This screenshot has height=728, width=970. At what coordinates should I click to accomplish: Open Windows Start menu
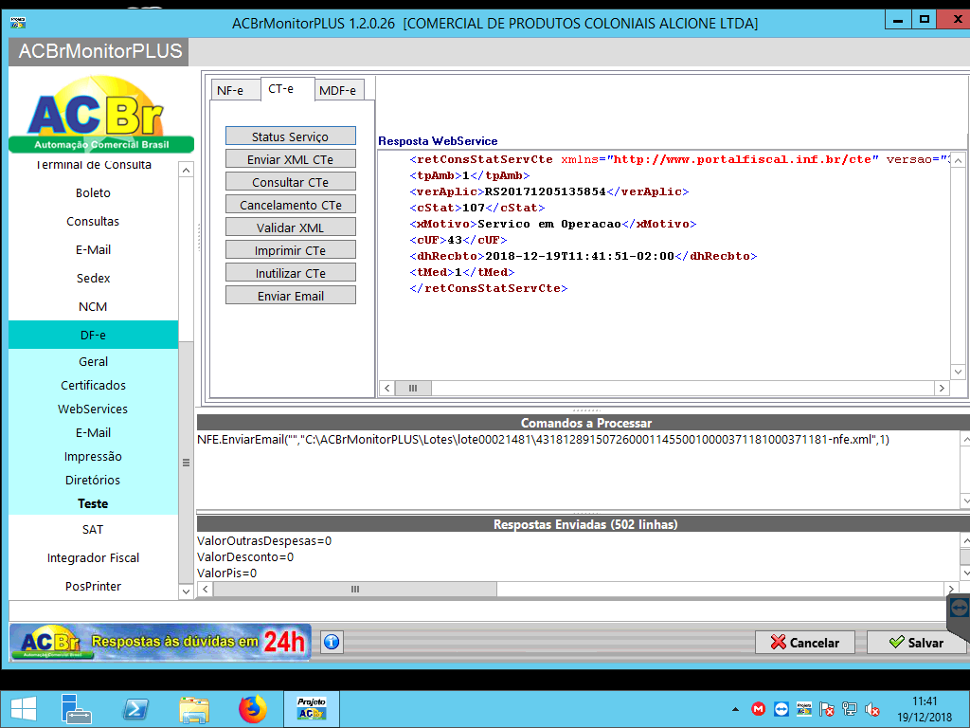click(x=24, y=709)
